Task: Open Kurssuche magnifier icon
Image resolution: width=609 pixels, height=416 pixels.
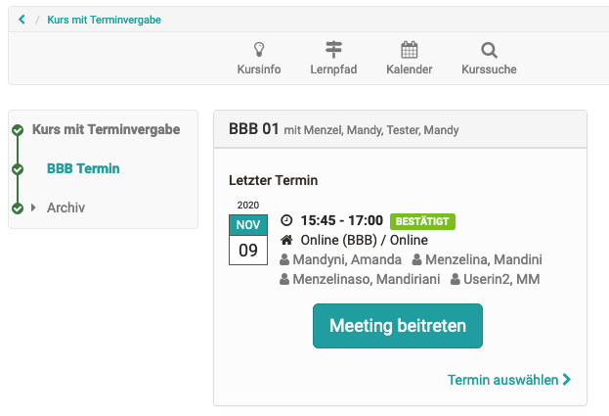Action: pyautogui.click(x=489, y=50)
